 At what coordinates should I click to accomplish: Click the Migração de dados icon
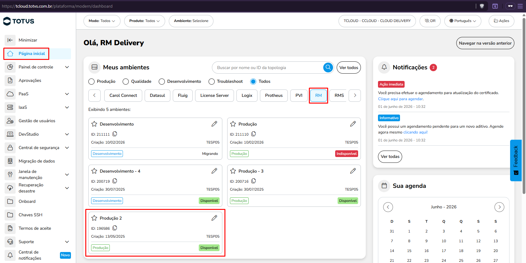coord(10,161)
